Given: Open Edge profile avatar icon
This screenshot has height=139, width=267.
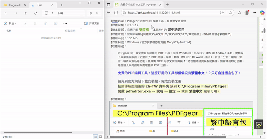Looking at the screenshot, I should 247,13.
